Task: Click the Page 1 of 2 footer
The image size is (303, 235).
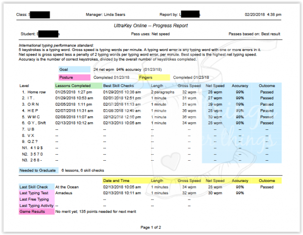Action: (151, 227)
